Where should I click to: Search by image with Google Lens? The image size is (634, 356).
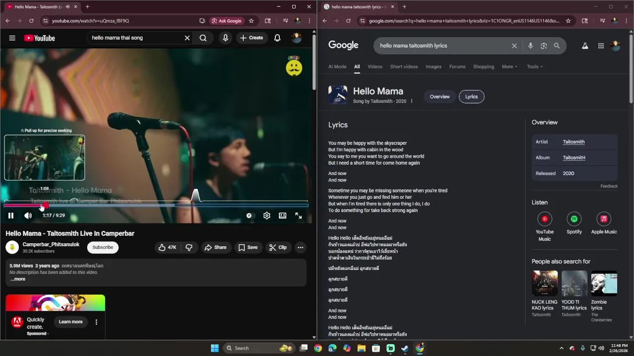coord(544,45)
